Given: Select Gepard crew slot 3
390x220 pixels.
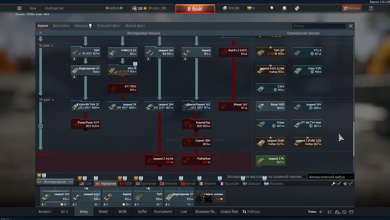Looking at the screenshot, I should (x=117, y=197).
